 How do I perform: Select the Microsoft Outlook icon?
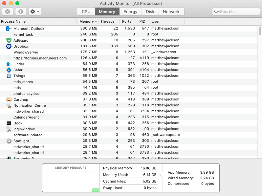[x=9, y=29]
